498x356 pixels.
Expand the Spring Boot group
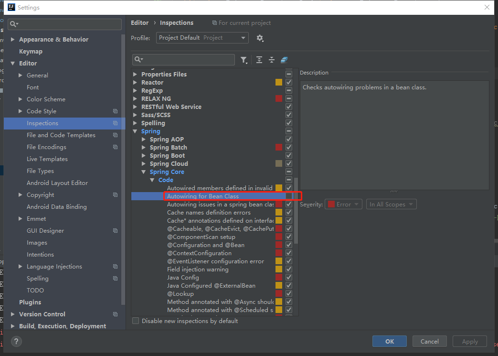(x=144, y=156)
